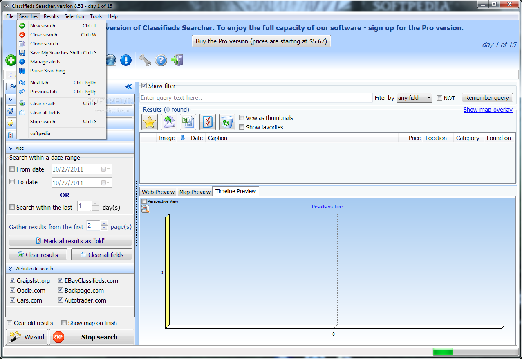
Task: Switch to the Web Preview tab
Action: tap(158, 192)
